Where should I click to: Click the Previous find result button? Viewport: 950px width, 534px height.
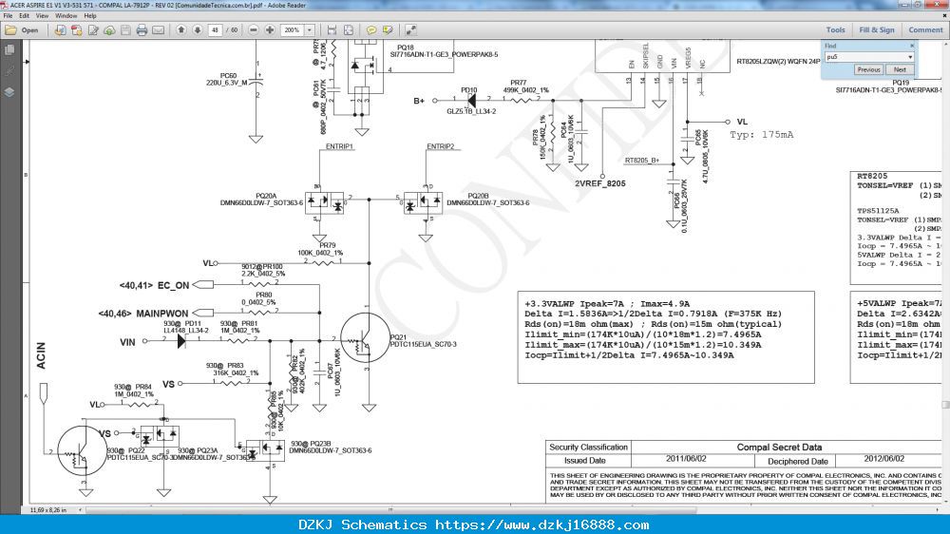click(868, 69)
